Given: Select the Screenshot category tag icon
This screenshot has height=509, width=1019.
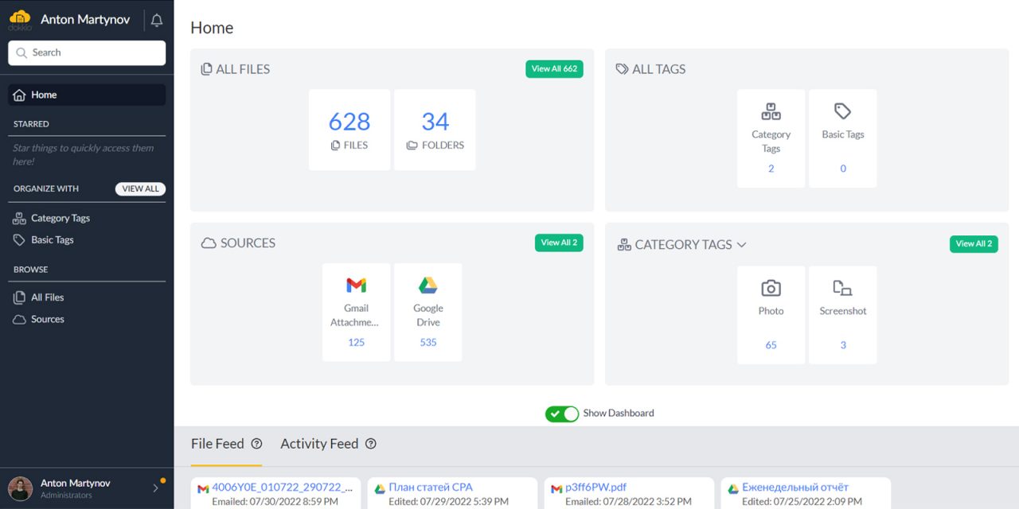Looking at the screenshot, I should point(842,288).
